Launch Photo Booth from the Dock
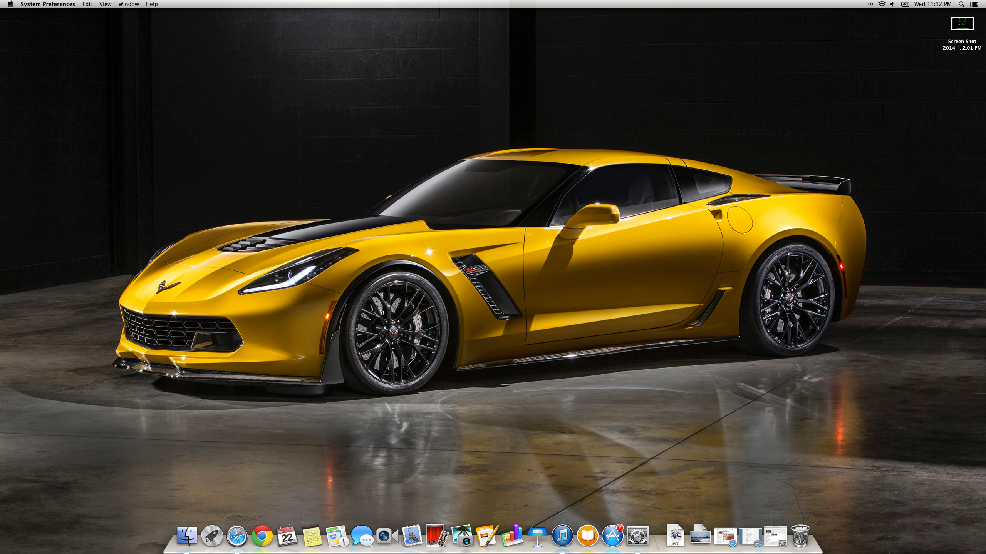 [x=437, y=536]
